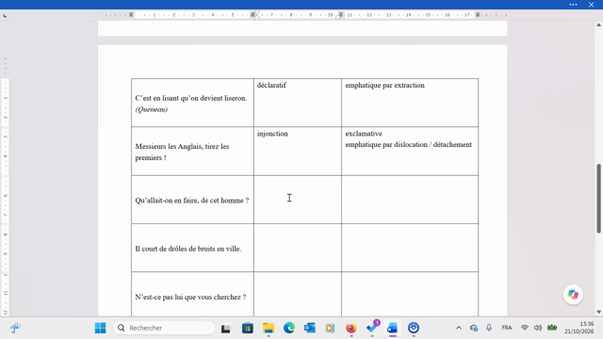The height and width of the screenshot is (339, 603).
Task: Open the Wi-Fi network tray icon
Action: [525, 328]
